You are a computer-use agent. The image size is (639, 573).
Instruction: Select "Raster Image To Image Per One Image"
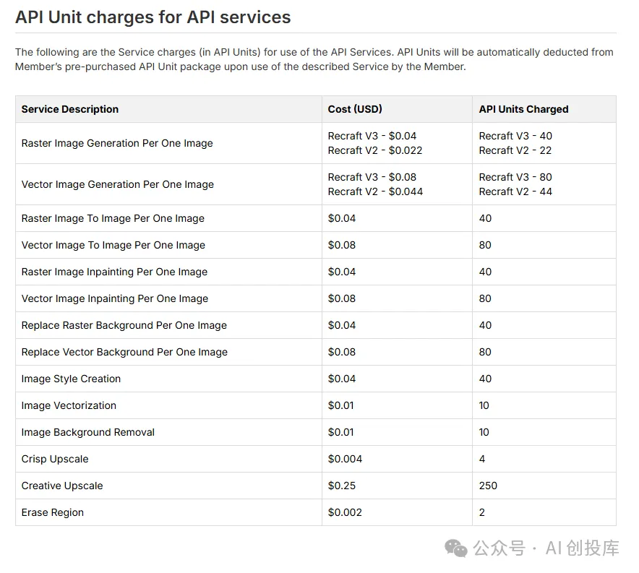coord(113,219)
